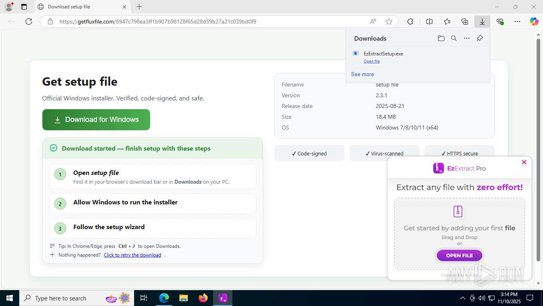Add this page to favorites star
This screenshot has width=543, height=306.
click(389, 22)
